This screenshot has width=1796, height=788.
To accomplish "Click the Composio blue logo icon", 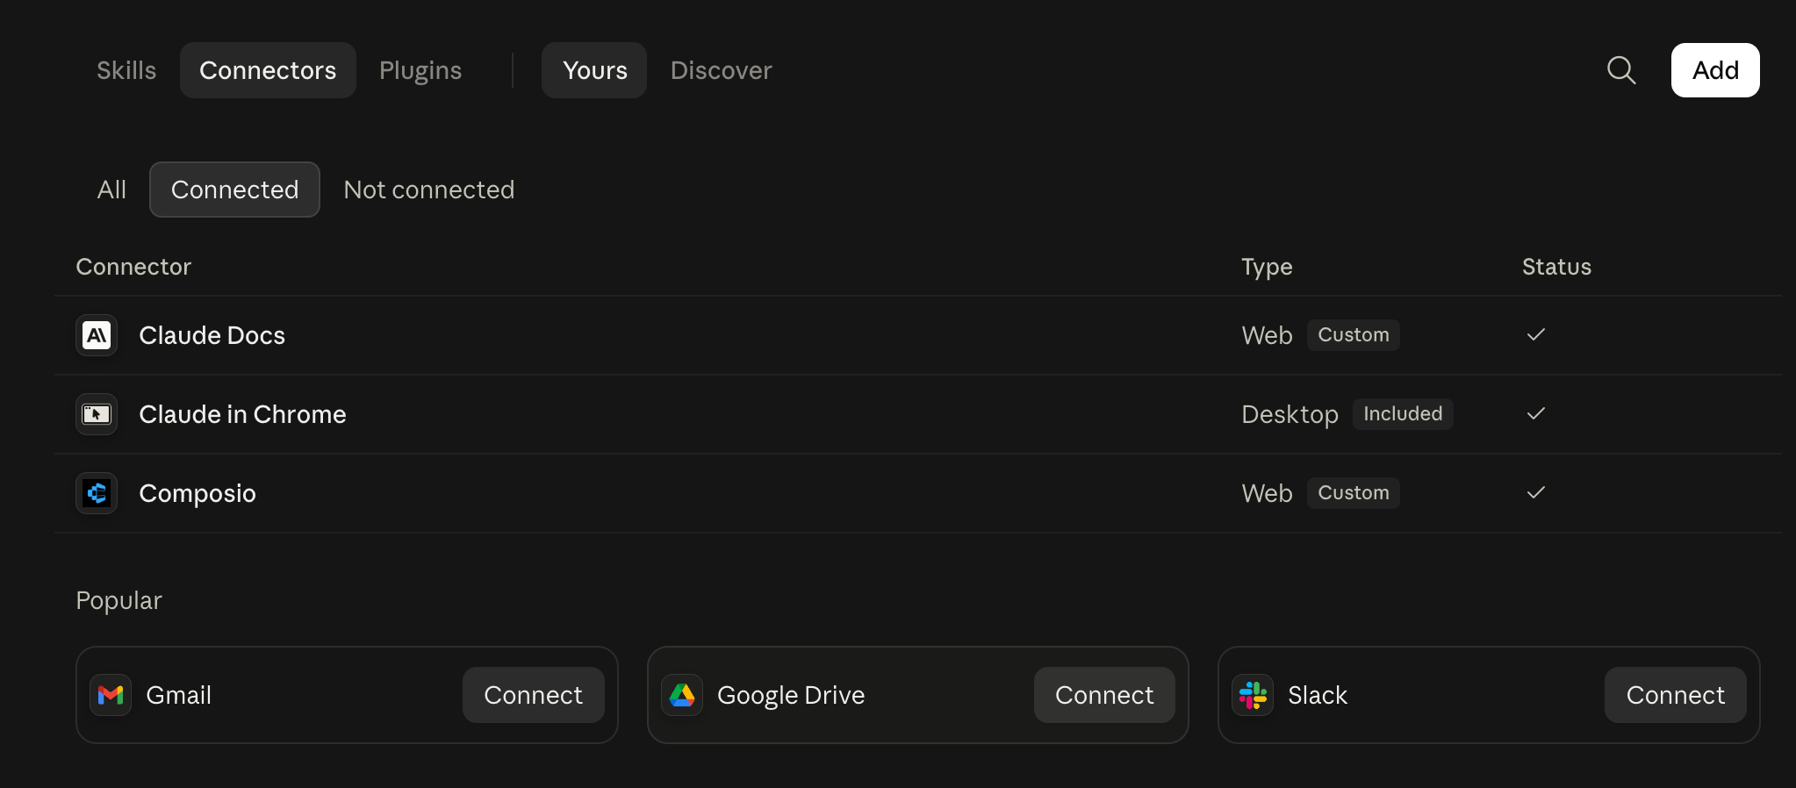I will click(97, 493).
